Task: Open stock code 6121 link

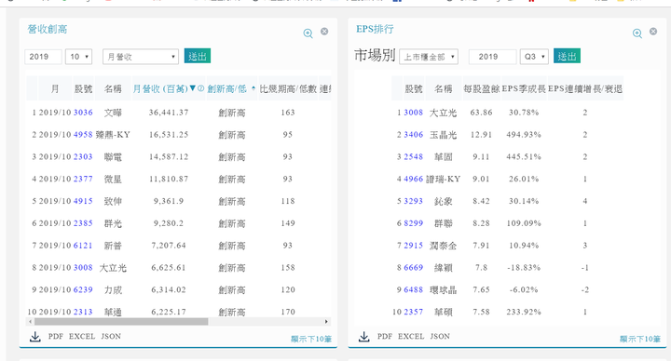Action: [83, 246]
